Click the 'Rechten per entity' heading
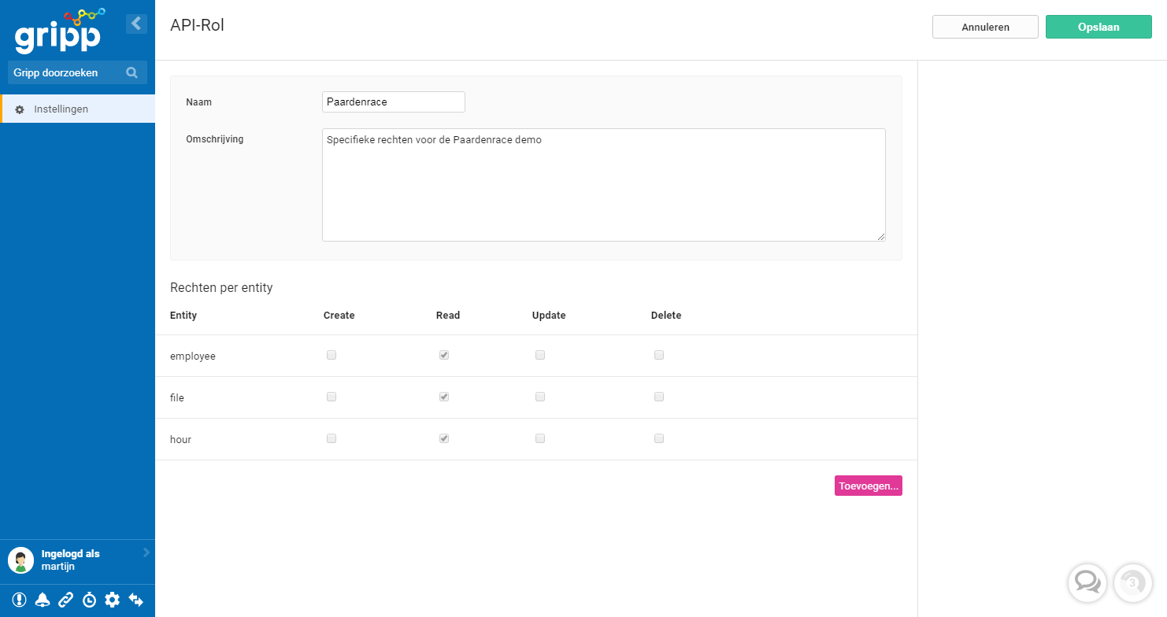 (x=221, y=287)
